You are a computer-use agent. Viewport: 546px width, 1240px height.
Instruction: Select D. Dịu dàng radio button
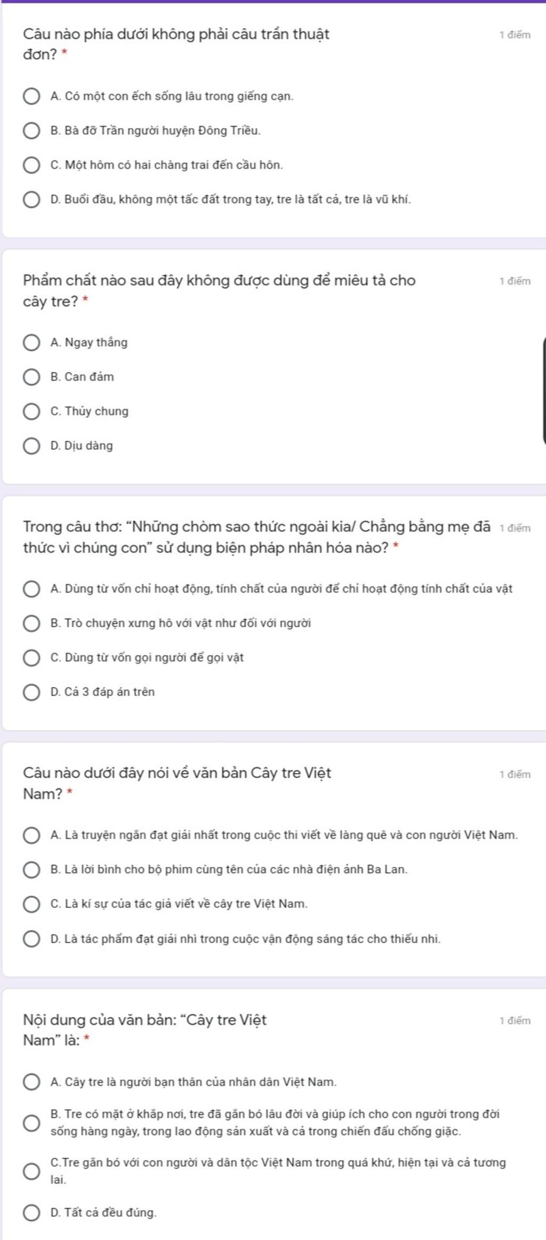point(31,446)
